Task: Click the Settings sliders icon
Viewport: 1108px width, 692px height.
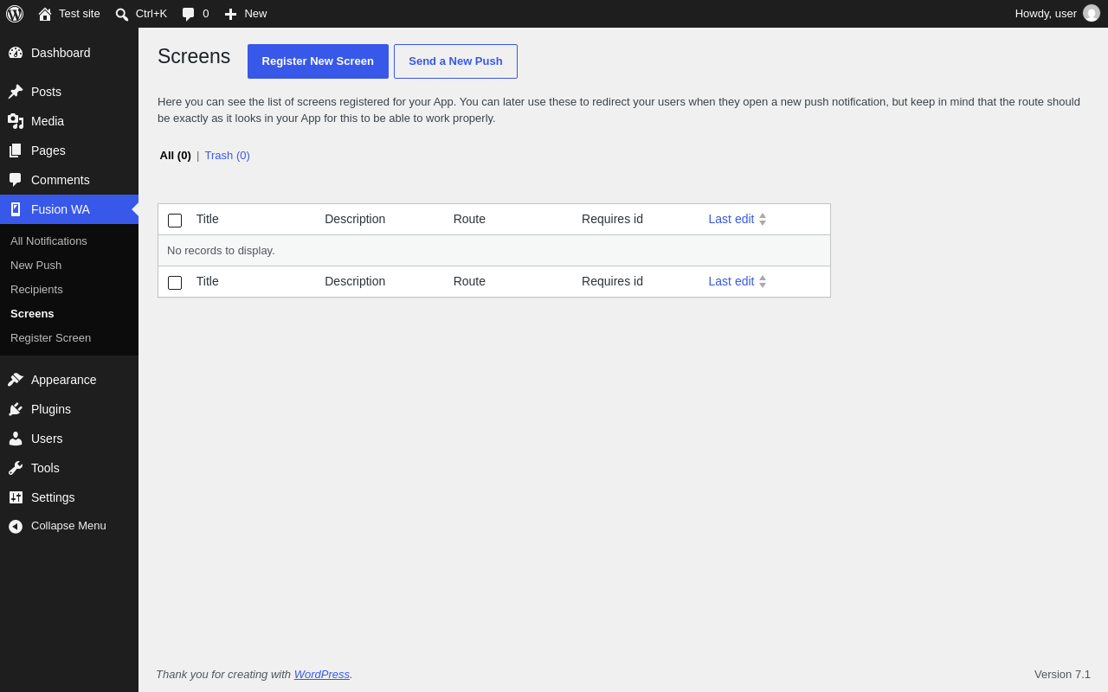Action: [x=16, y=497]
